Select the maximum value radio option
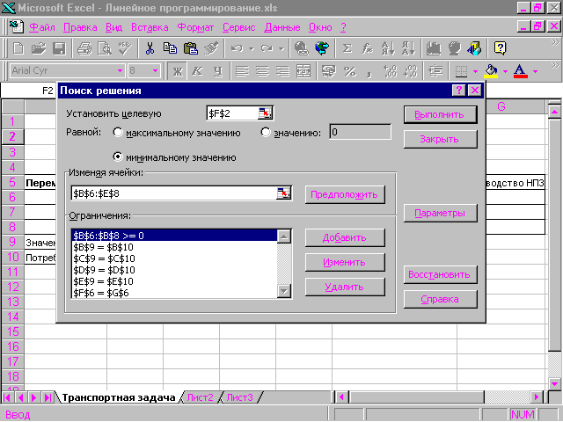563x422 pixels. click(118, 133)
